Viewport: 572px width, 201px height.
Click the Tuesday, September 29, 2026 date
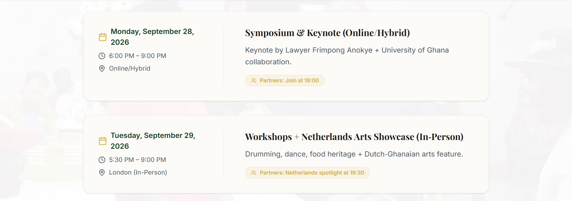(153, 141)
